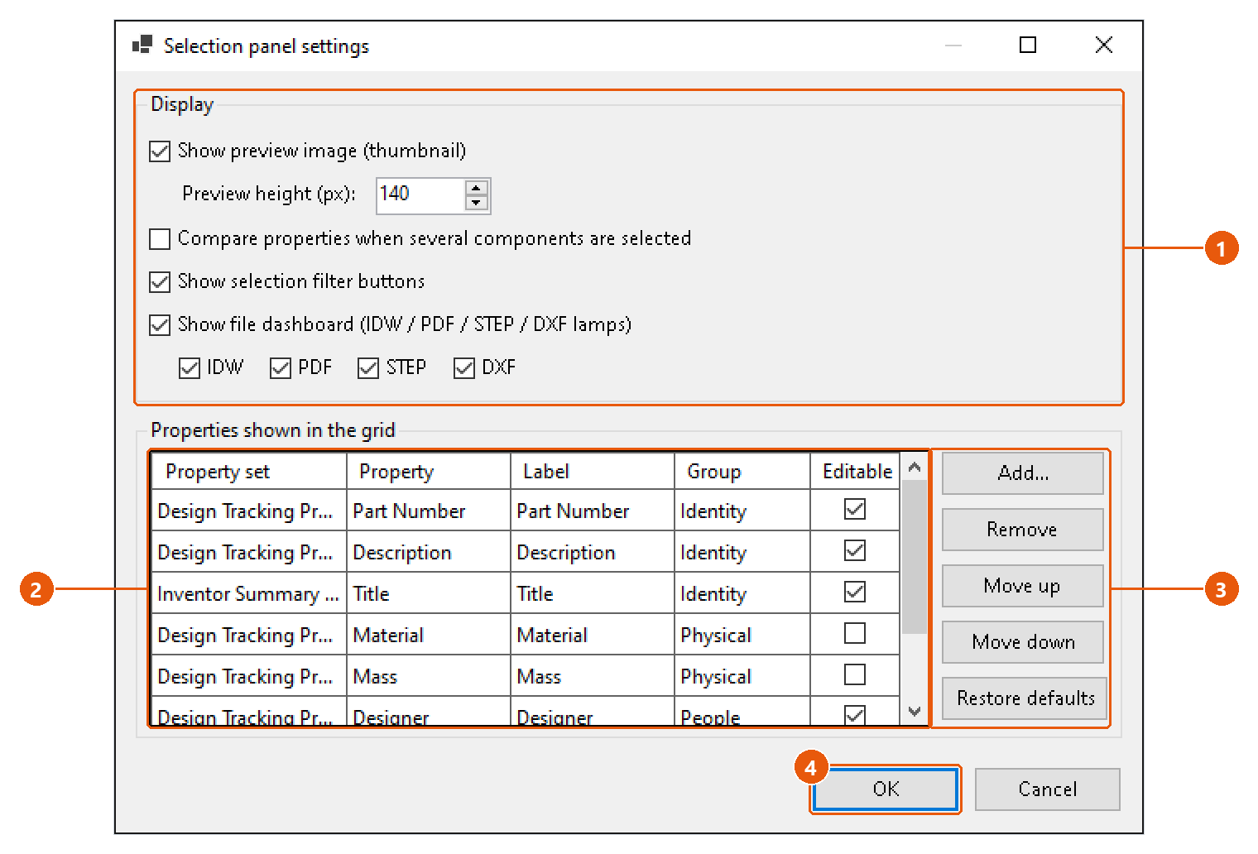
Task: Decrease preview height with down spinner
Action: click(476, 204)
